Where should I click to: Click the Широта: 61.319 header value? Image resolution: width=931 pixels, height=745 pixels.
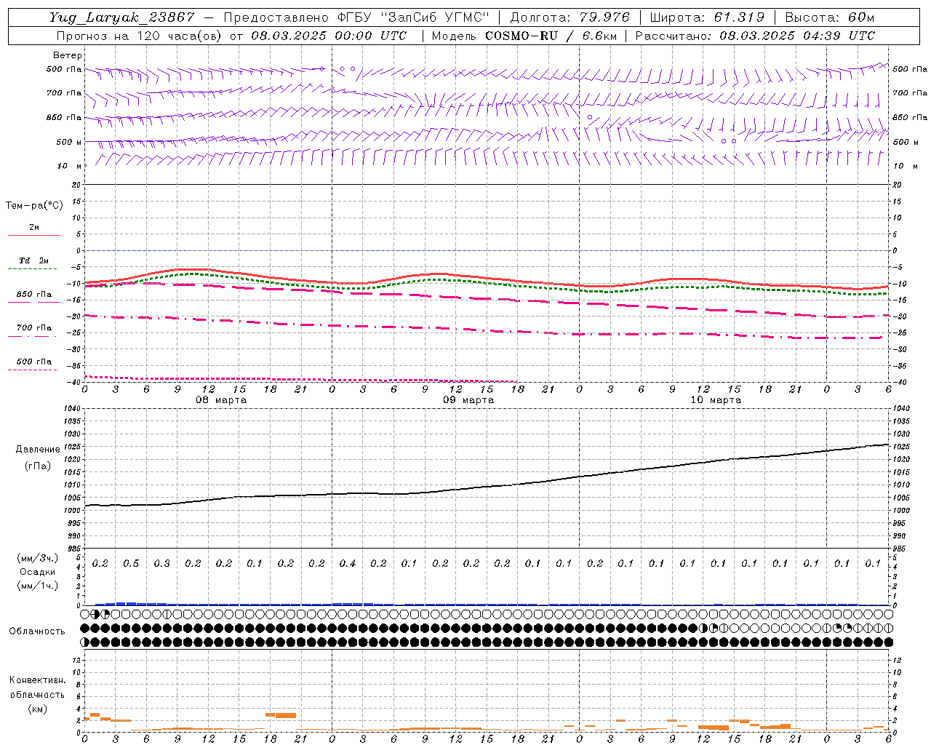[707, 17]
